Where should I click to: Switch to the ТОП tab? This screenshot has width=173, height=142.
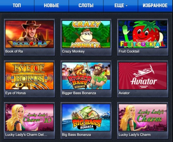coord(17,5)
